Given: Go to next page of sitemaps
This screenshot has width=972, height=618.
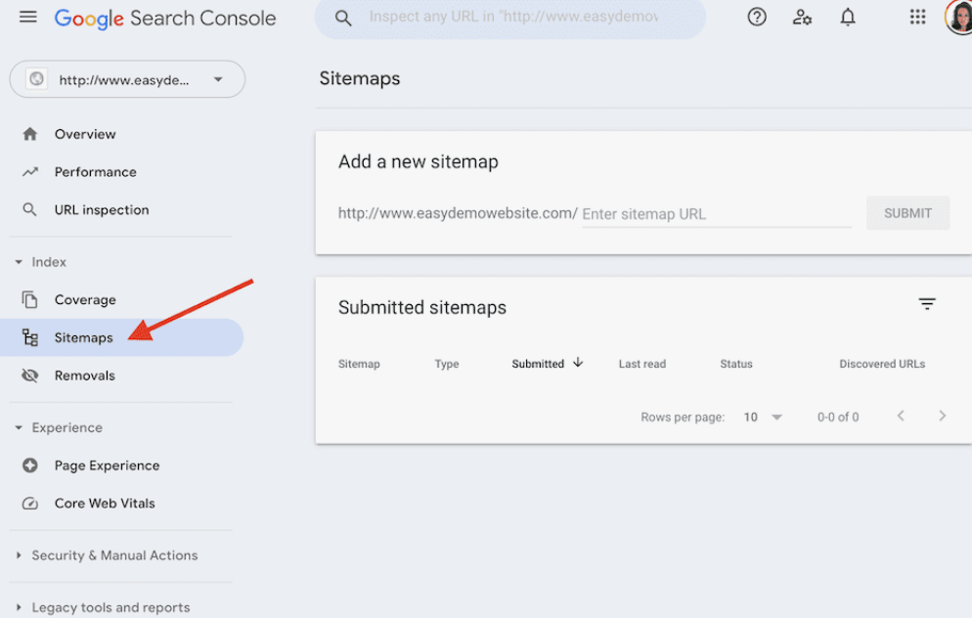Looking at the screenshot, I should tap(943, 417).
